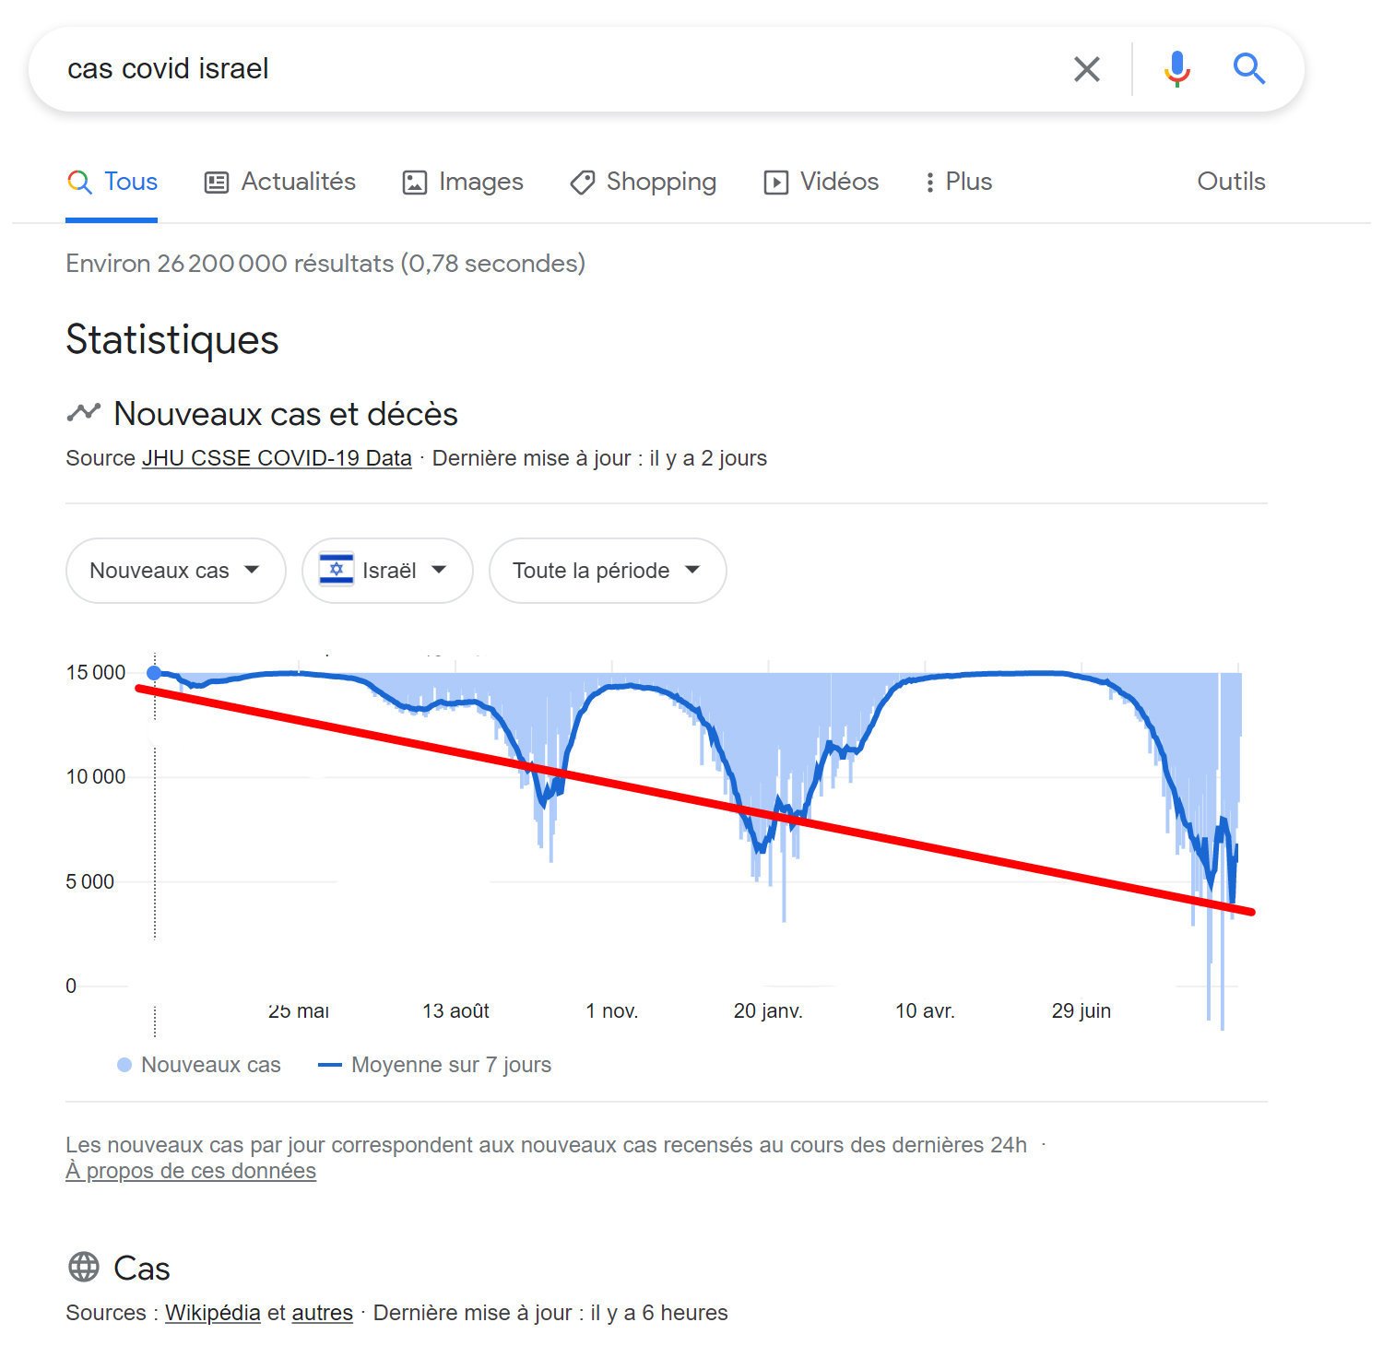Expand the Nouveaux cas dropdown
The image size is (1383, 1346).
coord(175,571)
